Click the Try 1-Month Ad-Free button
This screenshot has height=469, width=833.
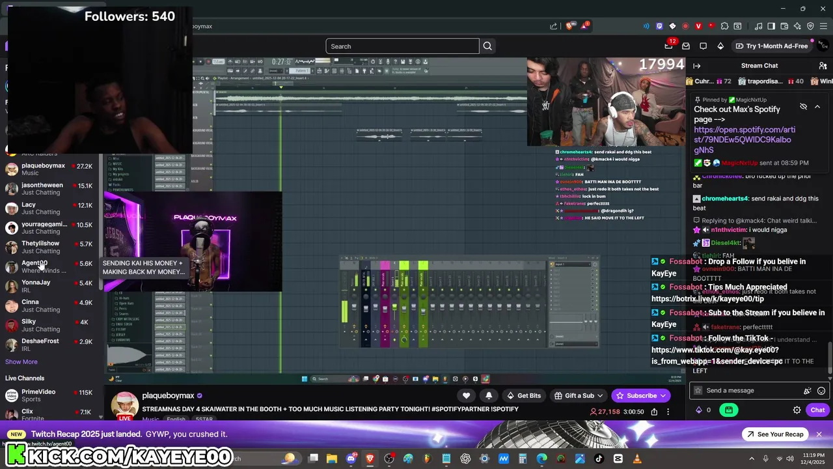click(771, 46)
